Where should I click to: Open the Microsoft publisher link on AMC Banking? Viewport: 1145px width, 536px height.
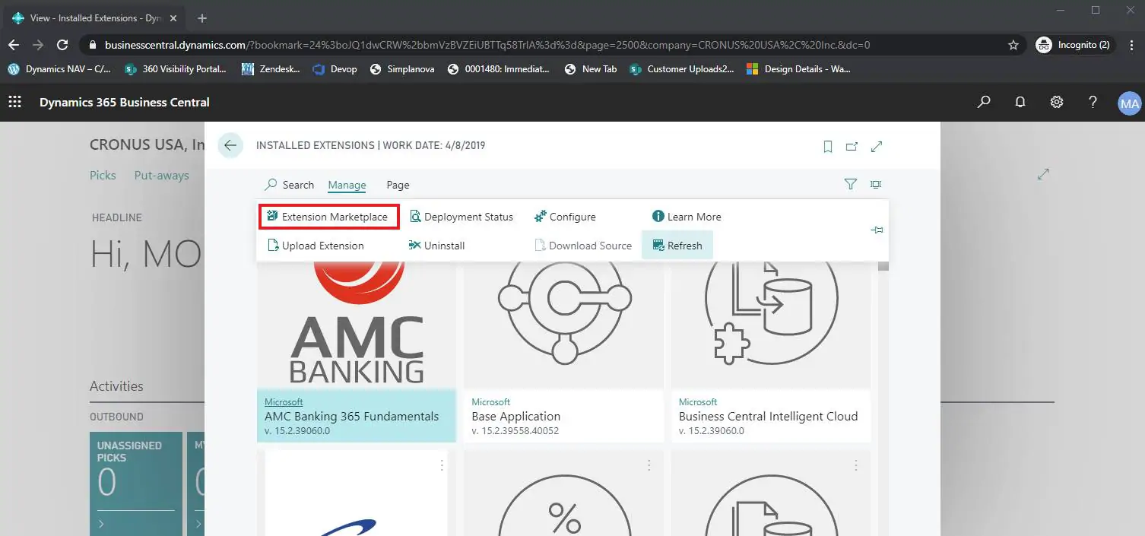284,401
